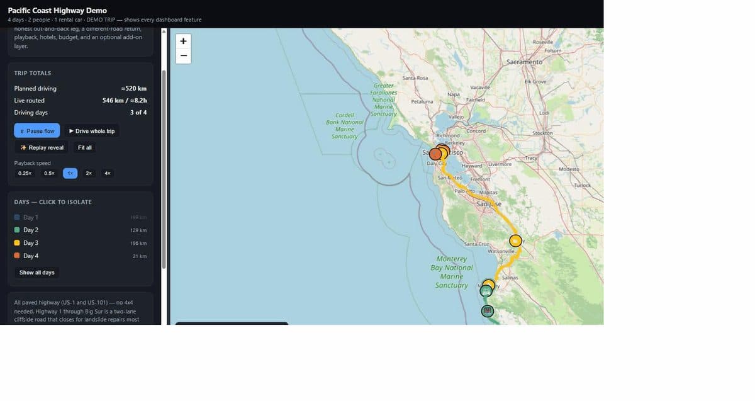Click the paved highway note text card
Viewport: 755px width, 401px height.
80,308
